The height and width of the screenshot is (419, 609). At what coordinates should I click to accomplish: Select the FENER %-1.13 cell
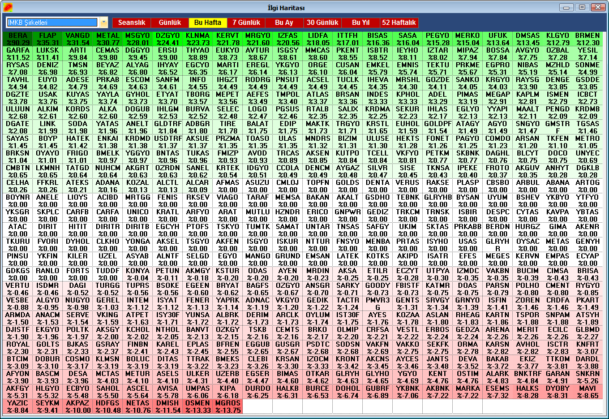[198, 304]
